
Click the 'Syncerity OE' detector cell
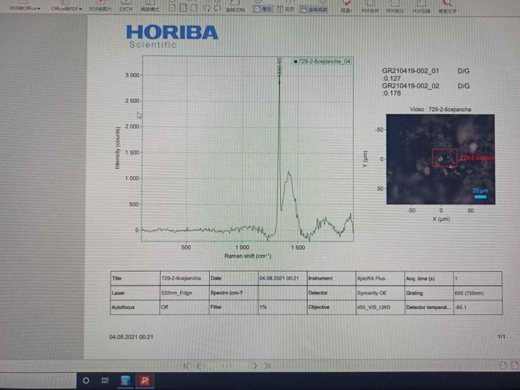tap(380, 293)
